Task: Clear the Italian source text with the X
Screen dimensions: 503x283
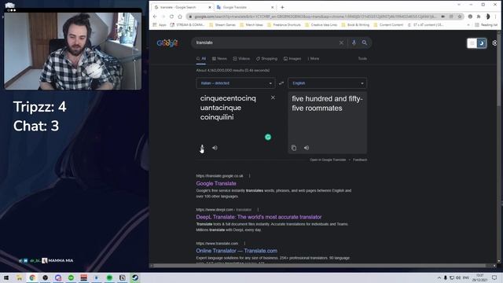Action: point(273,97)
